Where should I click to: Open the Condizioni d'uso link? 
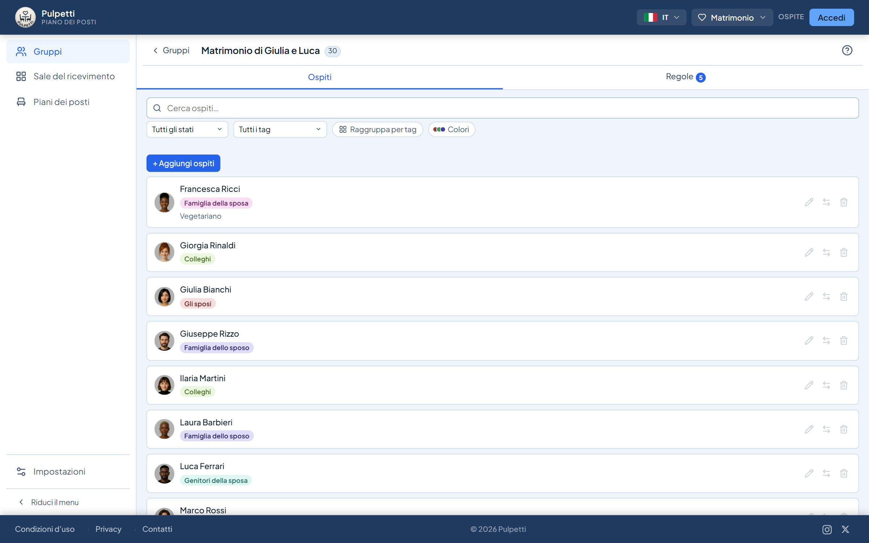pyautogui.click(x=45, y=529)
